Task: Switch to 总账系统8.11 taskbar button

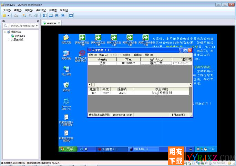Action: click(x=144, y=149)
